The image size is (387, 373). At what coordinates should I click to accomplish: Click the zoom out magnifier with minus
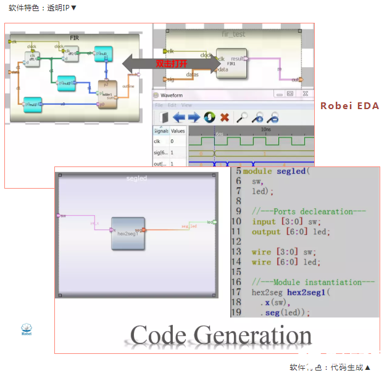pyautogui.click(x=273, y=117)
